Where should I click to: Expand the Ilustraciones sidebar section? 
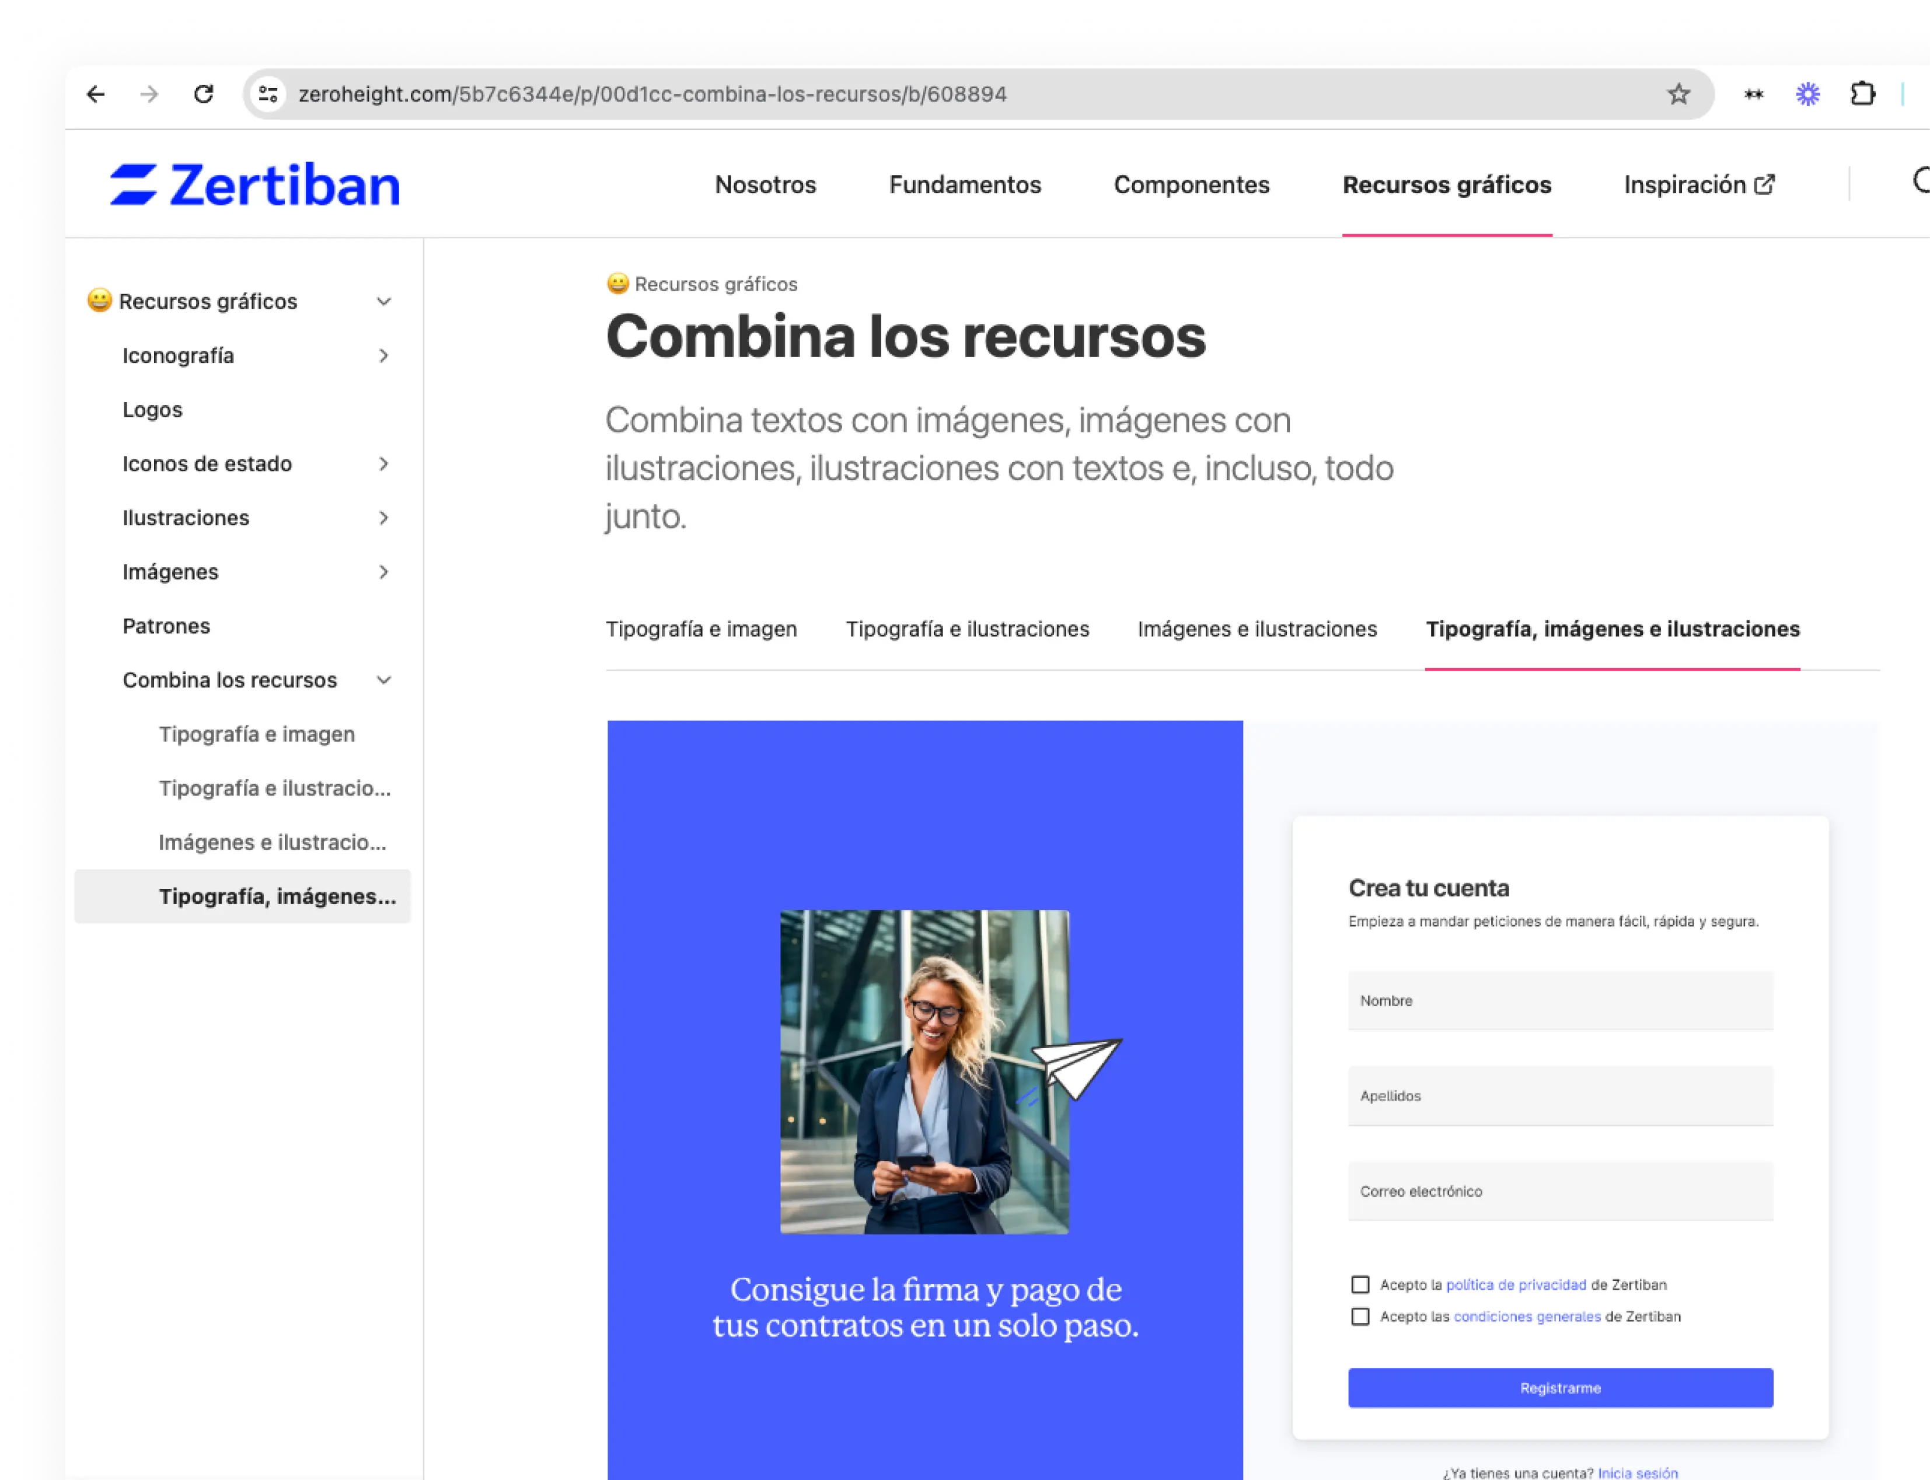[x=383, y=518]
